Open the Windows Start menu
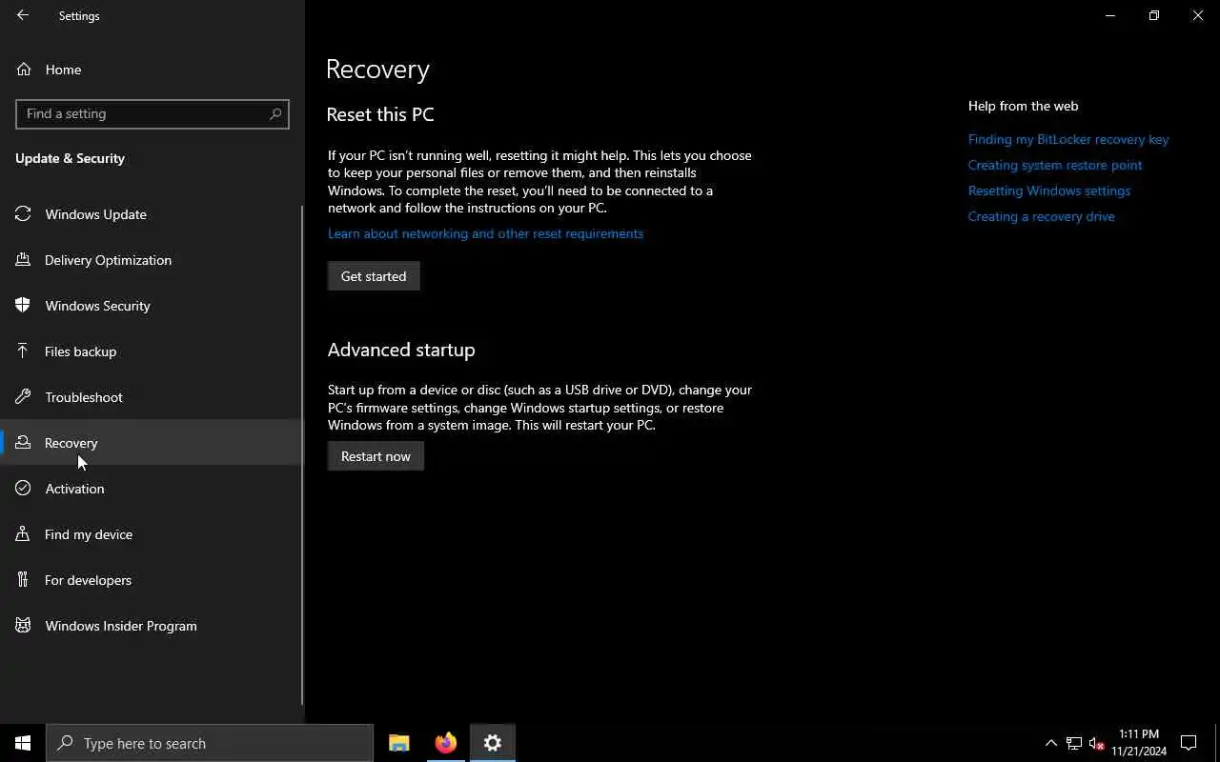Screen dimensions: 1220x762 coord(23,743)
